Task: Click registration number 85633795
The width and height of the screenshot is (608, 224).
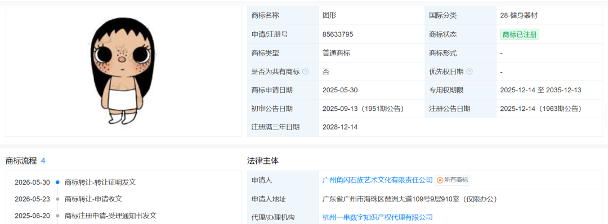Action: coord(338,34)
